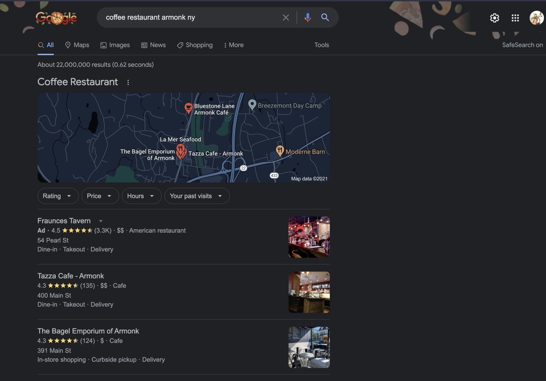The image size is (546, 381).
Task: Switch to the Images tab
Action: tap(115, 45)
